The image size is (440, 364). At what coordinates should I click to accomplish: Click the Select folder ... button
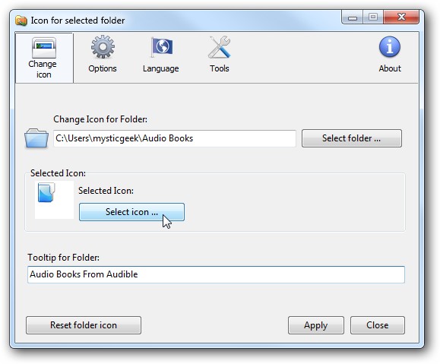tap(352, 138)
